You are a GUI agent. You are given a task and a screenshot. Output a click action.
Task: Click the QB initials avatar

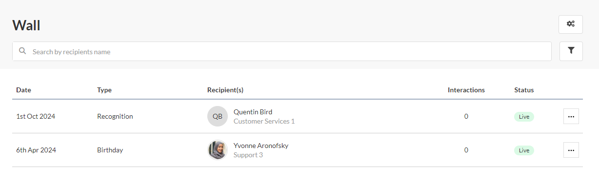(218, 116)
